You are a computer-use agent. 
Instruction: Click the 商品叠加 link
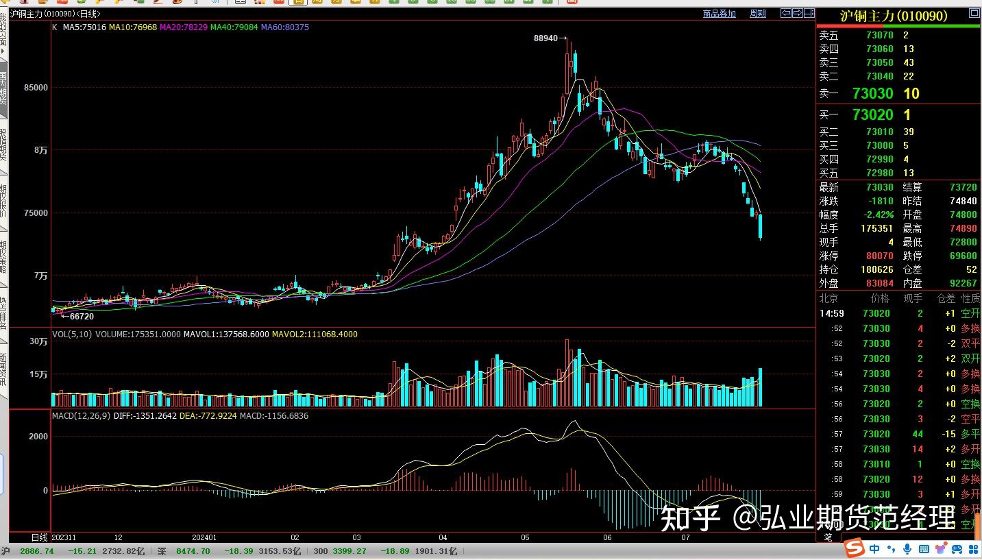719,14
